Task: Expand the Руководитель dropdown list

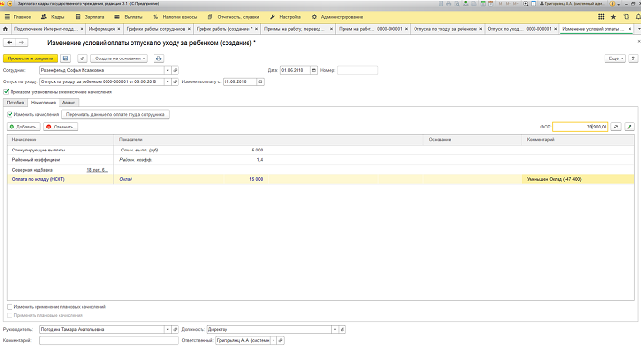Action: pos(168,329)
